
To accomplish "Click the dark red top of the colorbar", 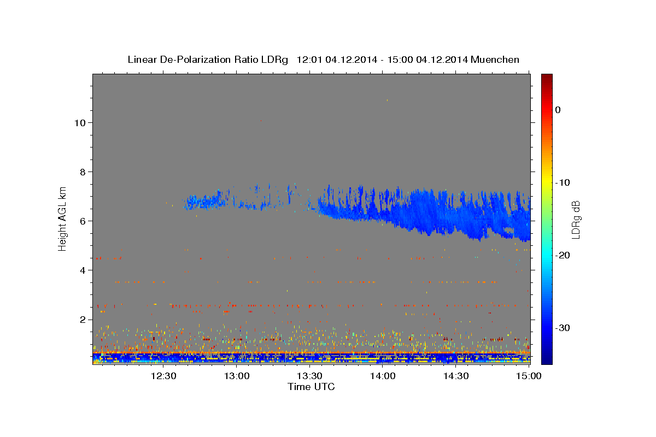I will click(547, 79).
